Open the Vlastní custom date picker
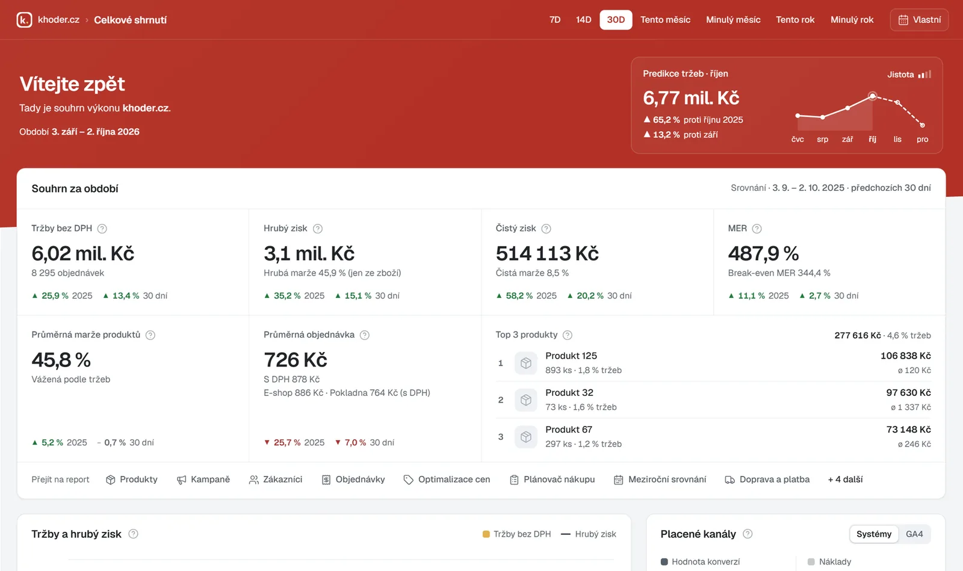The height and width of the screenshot is (571, 963). [x=919, y=20]
